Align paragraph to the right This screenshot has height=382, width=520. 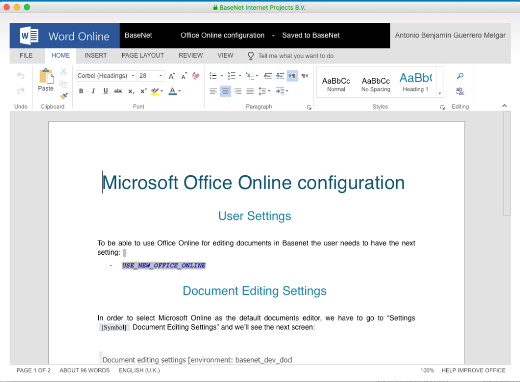(x=238, y=91)
